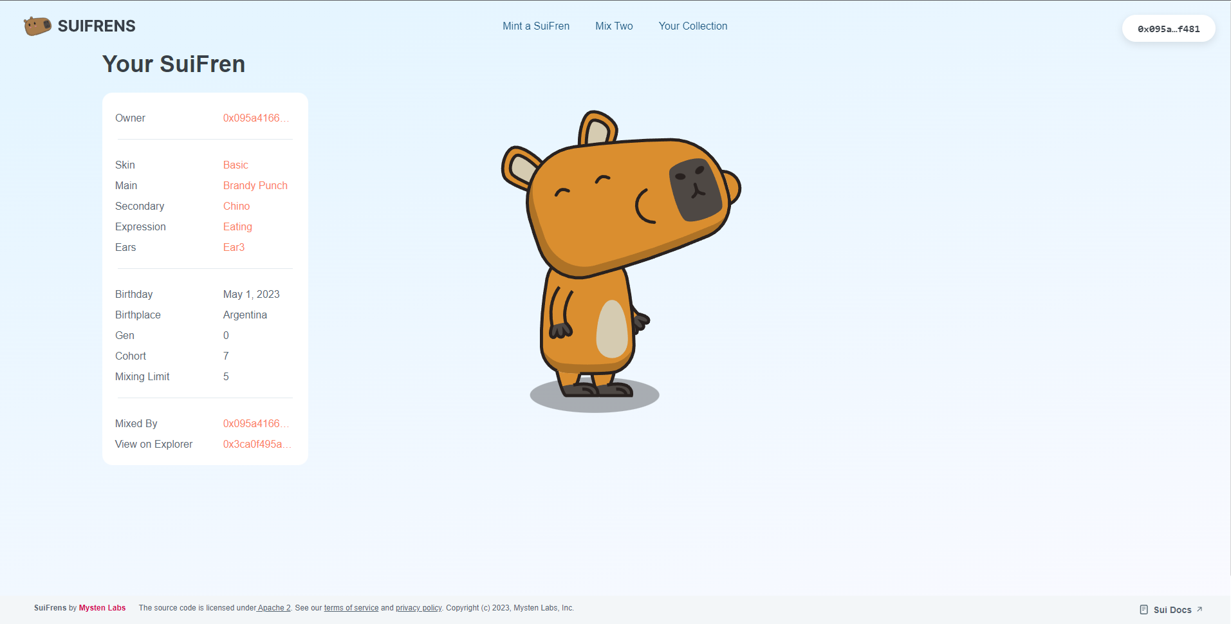Viewport: 1231px width, 624px height.
Task: Click the Ear3 ears value
Action: [234, 248]
